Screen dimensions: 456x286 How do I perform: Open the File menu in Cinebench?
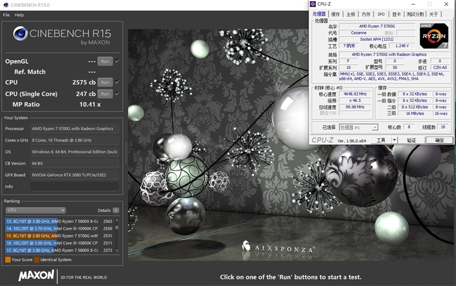(x=6, y=15)
